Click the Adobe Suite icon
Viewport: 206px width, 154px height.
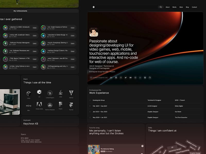tap(39, 104)
